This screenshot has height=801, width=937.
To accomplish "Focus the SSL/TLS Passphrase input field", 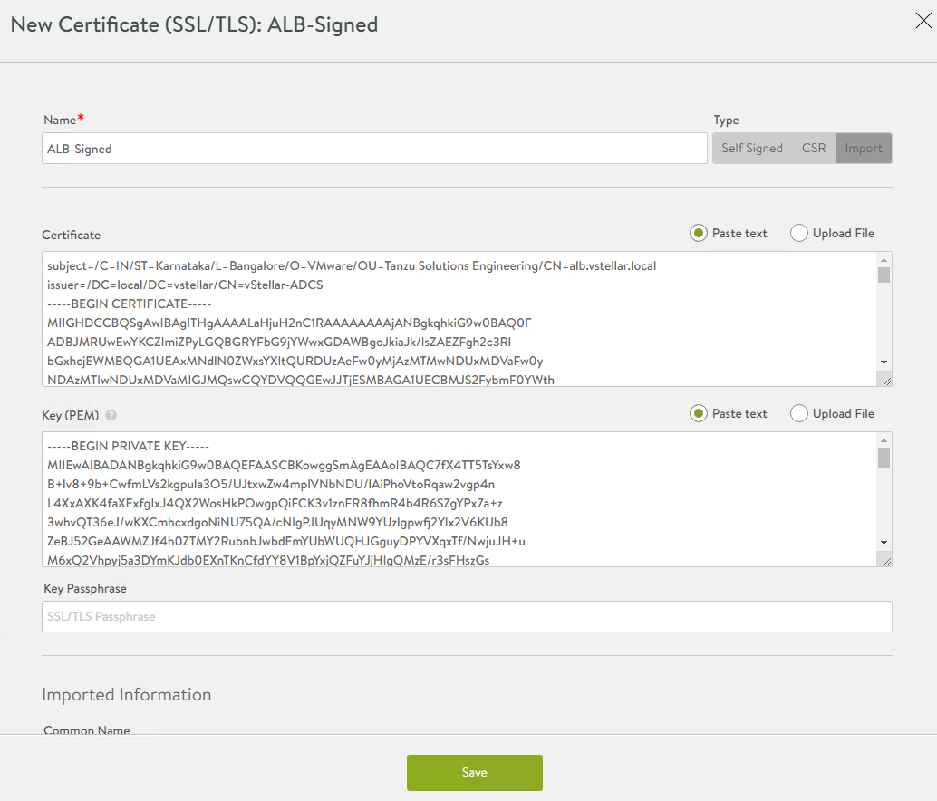I will [467, 617].
